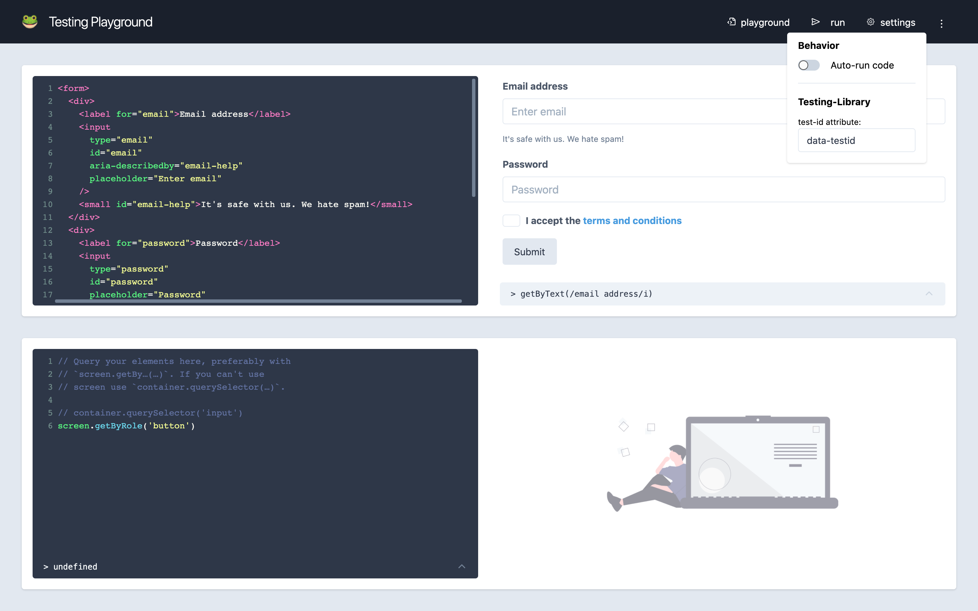
Task: Click the screen.getByRole('button') code line
Action: click(x=126, y=426)
